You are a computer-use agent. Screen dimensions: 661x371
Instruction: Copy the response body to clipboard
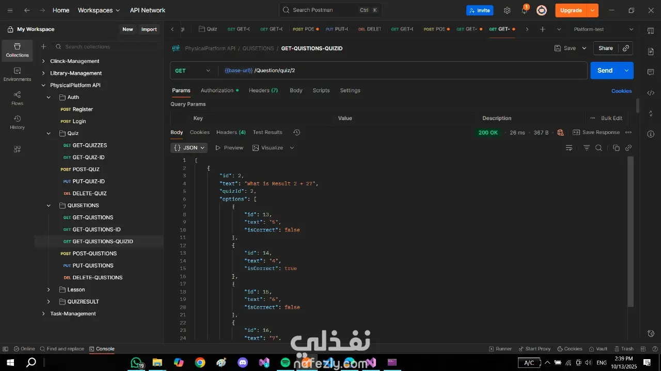pyautogui.click(x=616, y=148)
